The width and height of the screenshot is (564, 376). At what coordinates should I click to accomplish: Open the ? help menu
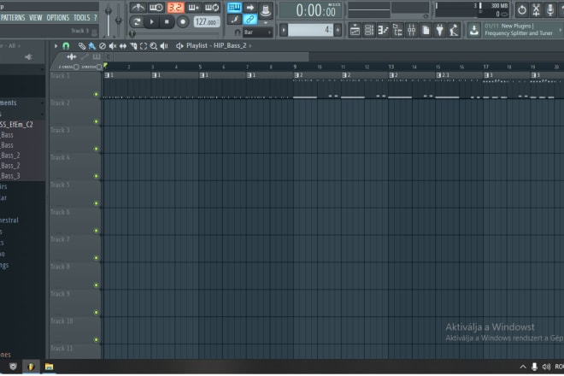(x=96, y=18)
